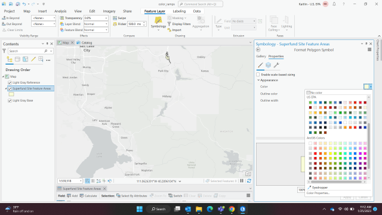Switch to the Imagery ribbon tab
The image size is (382, 215).
click(109, 11)
